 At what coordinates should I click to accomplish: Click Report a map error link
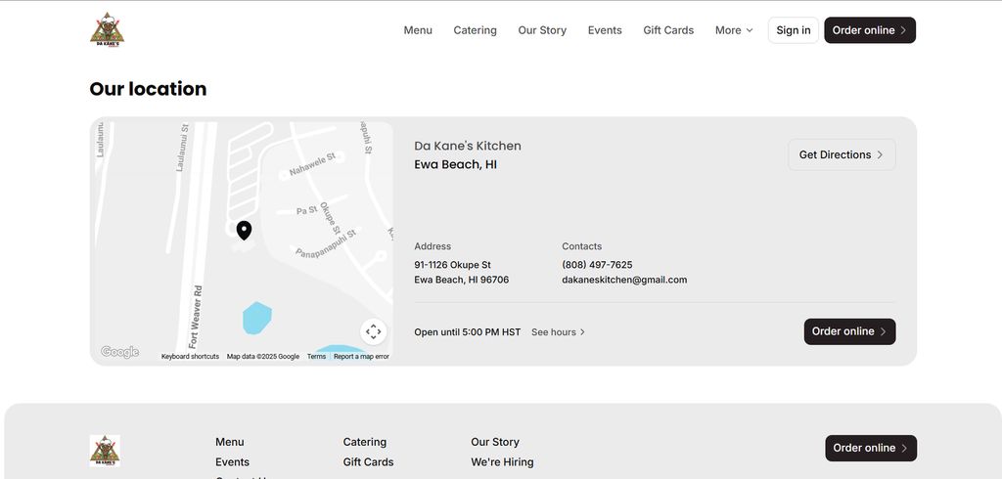(361, 357)
